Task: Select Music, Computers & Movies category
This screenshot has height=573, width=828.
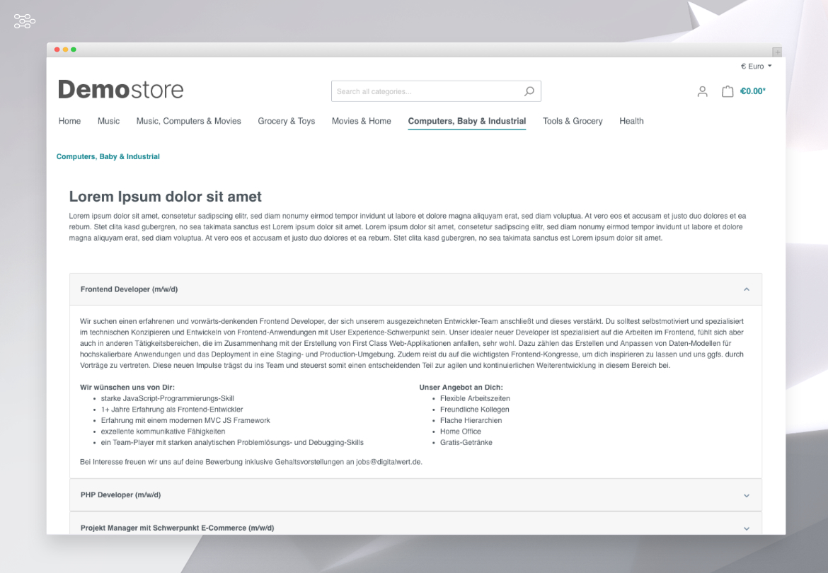Action: [x=188, y=121]
